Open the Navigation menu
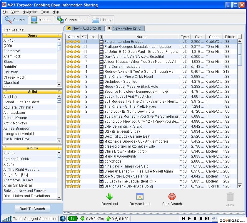 30,12
